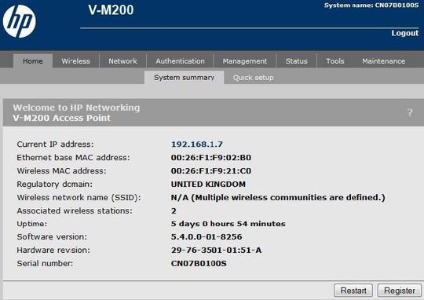Click the UNITED KINGDOM regulatory domain value
The image size is (424, 300).
pos(208,184)
